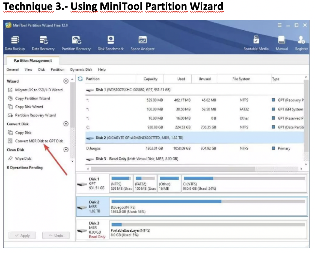Open the Partition menu
Image resolution: width=315 pixels, height=253 pixels.
coord(57,70)
